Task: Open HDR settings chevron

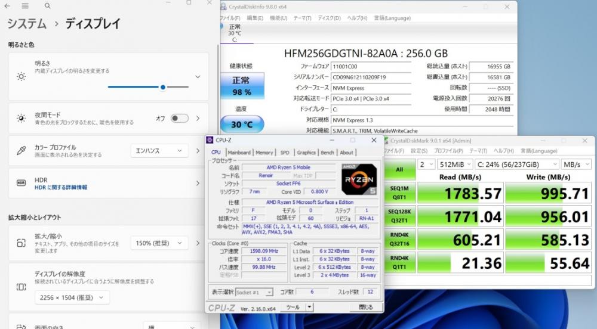Action: pos(198,183)
